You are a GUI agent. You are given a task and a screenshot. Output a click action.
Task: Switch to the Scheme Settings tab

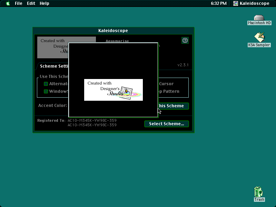click(53, 66)
